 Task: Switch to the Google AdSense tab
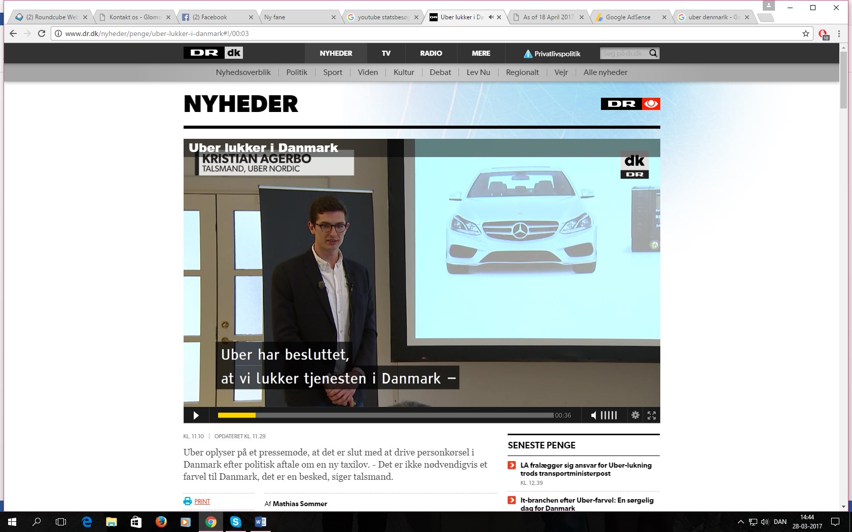click(x=628, y=17)
